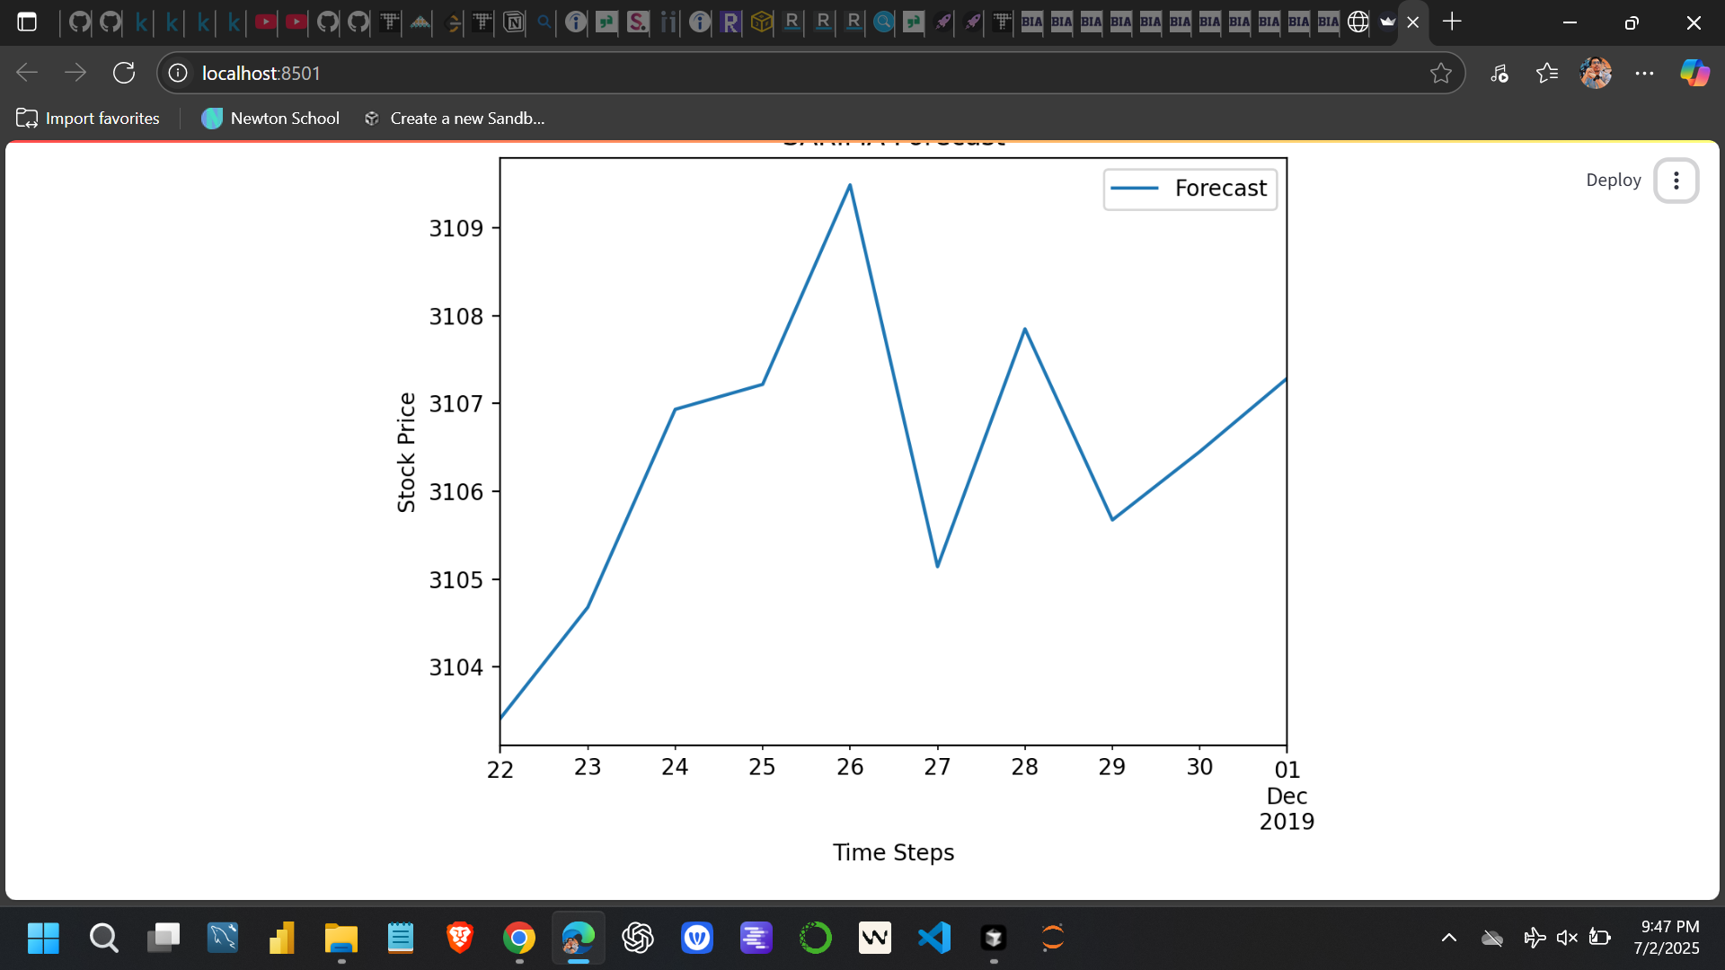Image resolution: width=1725 pixels, height=970 pixels.
Task: Click the browser back arrow
Action: click(27, 73)
